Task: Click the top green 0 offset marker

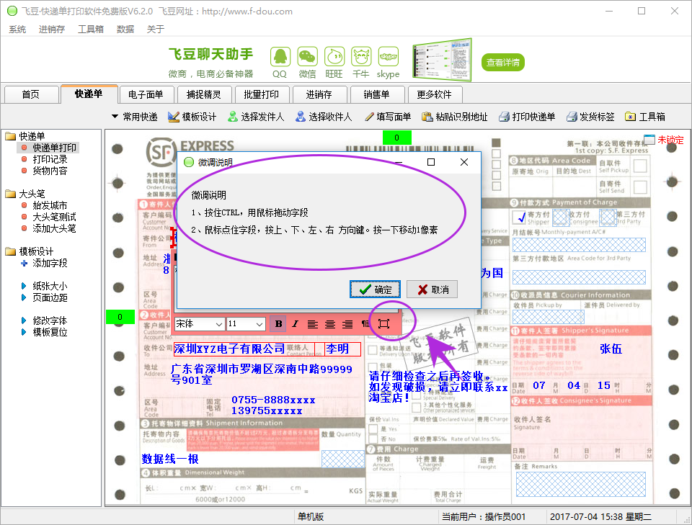Action: coord(397,138)
